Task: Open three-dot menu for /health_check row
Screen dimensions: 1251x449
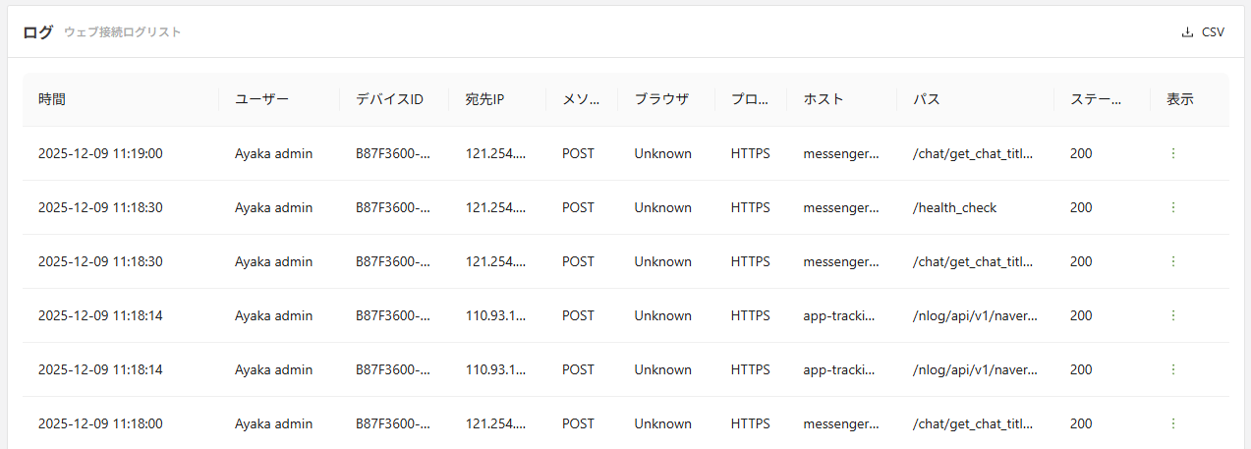Action: click(1173, 208)
